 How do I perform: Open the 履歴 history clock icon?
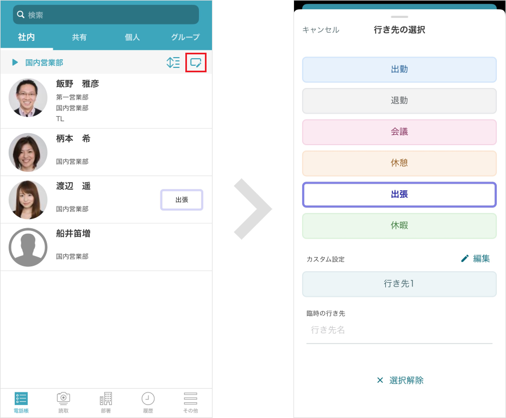tap(148, 400)
